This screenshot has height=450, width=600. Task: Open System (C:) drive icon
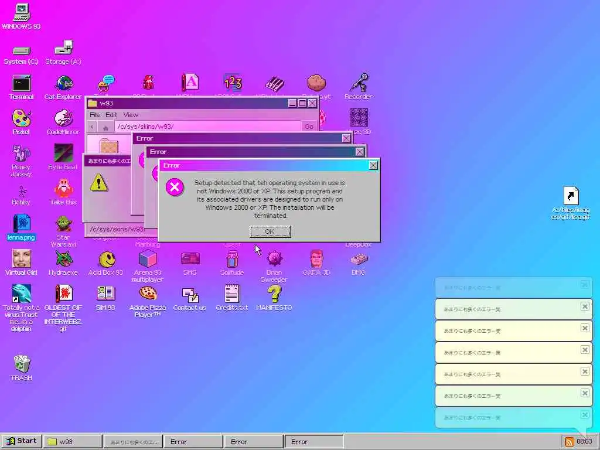pyautogui.click(x=21, y=50)
